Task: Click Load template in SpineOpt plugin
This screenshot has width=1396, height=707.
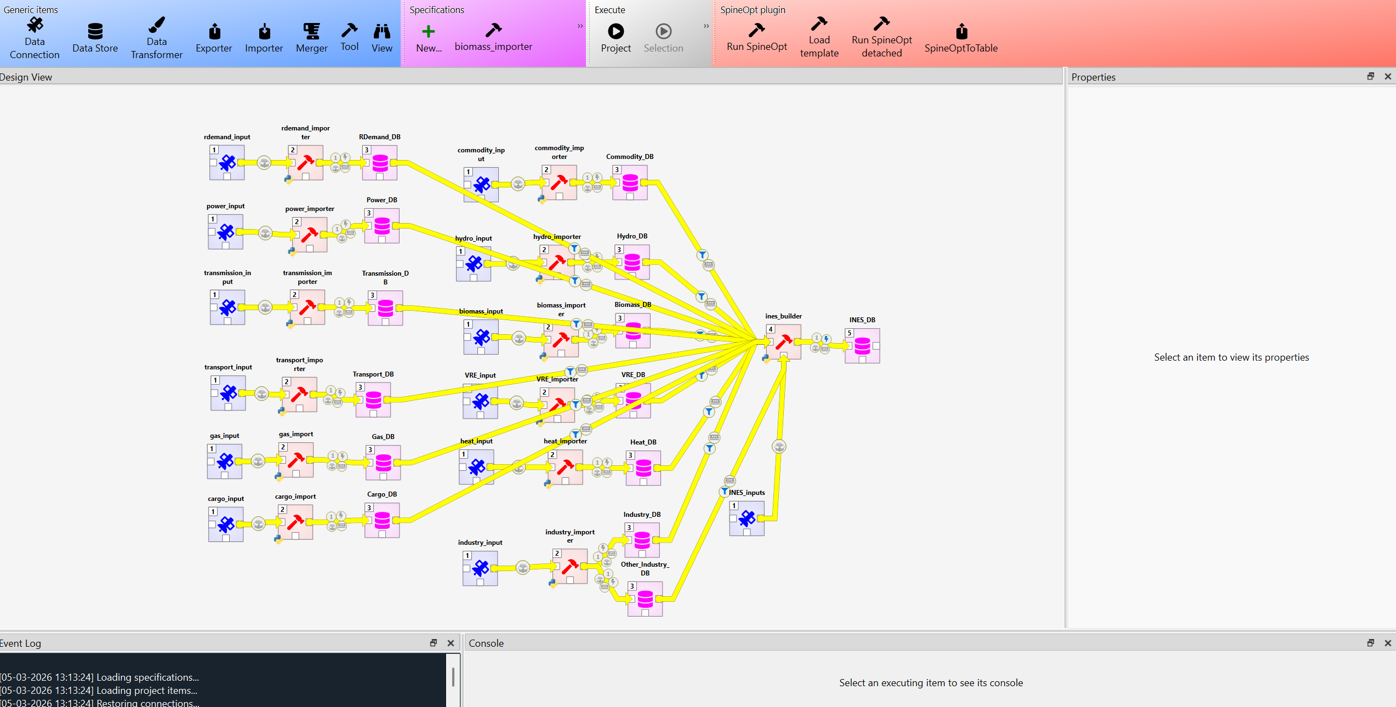Action: (819, 35)
